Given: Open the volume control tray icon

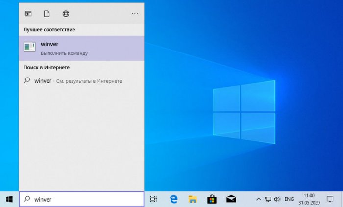Looking at the screenshot, I should pyautogui.click(x=277, y=199).
